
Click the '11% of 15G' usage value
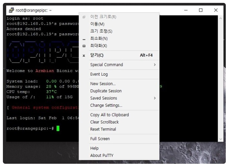59,97
